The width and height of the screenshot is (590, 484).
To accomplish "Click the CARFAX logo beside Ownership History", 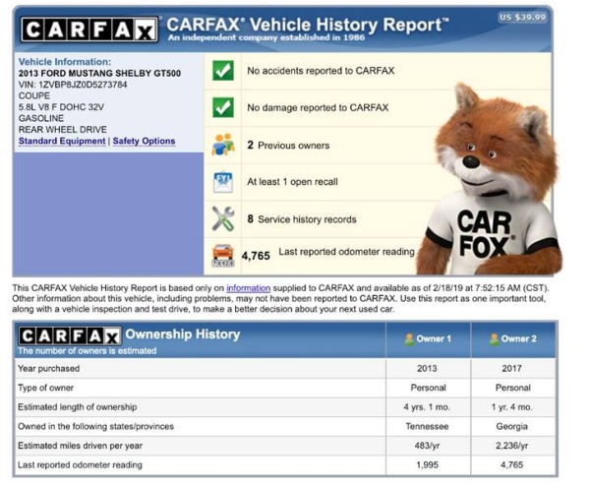I will 69,335.
